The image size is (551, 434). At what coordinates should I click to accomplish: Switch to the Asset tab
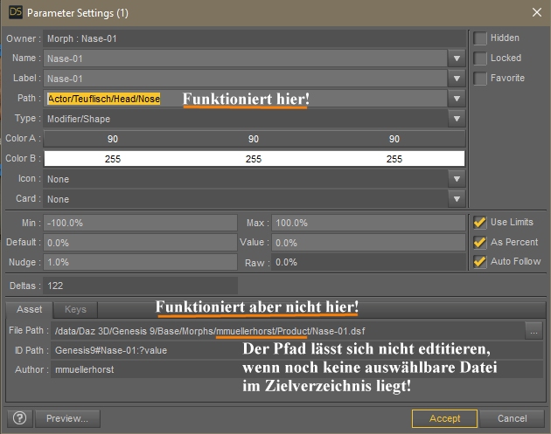point(29,309)
